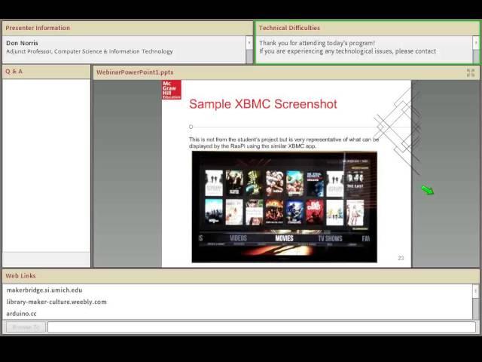Click the Technical Difficulties pod header

pyautogui.click(x=367, y=28)
